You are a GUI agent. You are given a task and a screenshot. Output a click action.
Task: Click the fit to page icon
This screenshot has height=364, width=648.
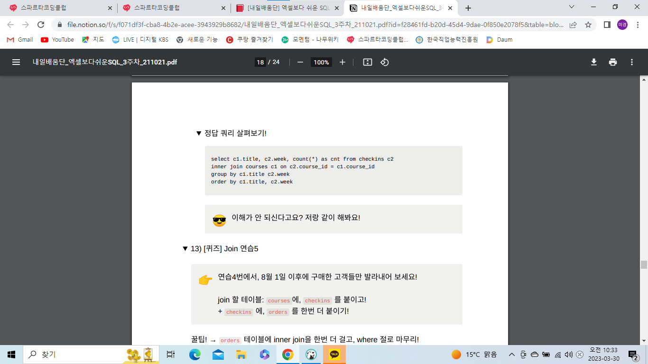[367, 62]
